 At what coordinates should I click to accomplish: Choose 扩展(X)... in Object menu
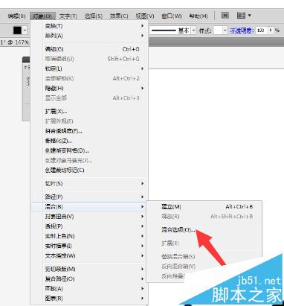click(89, 112)
